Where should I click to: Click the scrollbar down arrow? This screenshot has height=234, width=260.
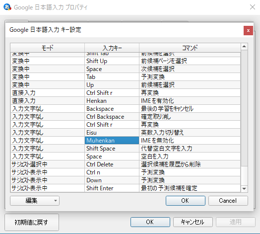(x=244, y=189)
